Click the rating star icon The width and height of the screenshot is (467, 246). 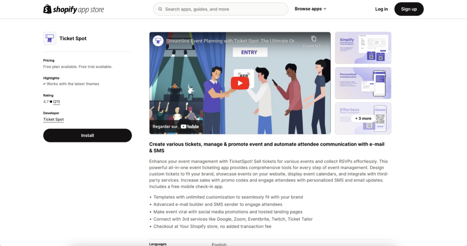(51, 102)
